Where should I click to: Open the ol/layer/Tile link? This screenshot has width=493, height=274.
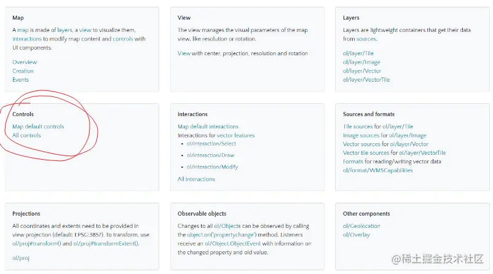tap(358, 53)
